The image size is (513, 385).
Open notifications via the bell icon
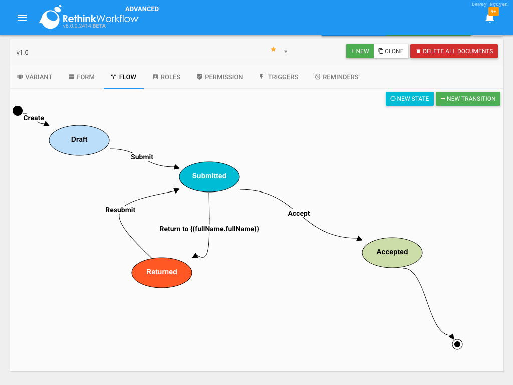(x=490, y=19)
